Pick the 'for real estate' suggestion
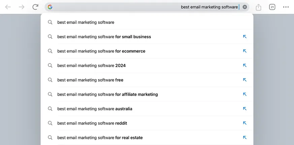 [x=100, y=138]
